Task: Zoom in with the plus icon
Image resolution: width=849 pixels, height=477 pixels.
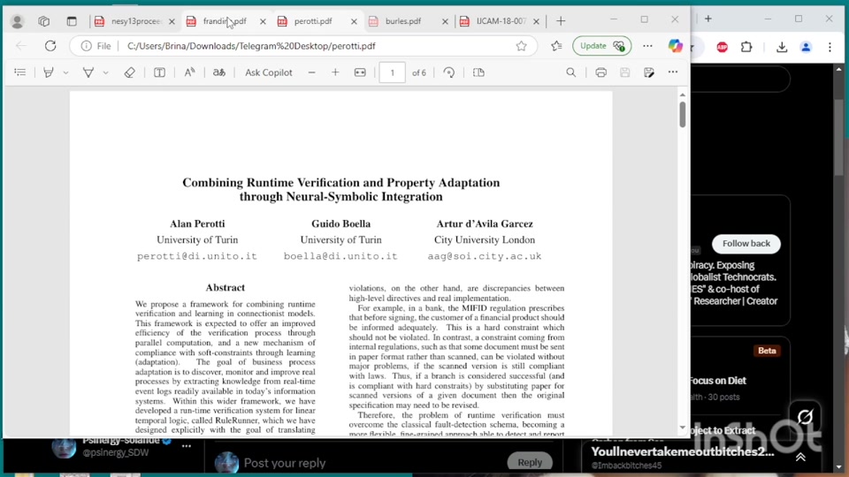Action: pos(335,72)
